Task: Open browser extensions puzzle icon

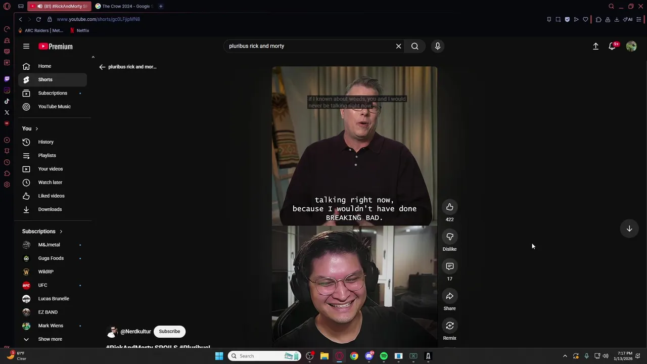Action: coord(598,19)
